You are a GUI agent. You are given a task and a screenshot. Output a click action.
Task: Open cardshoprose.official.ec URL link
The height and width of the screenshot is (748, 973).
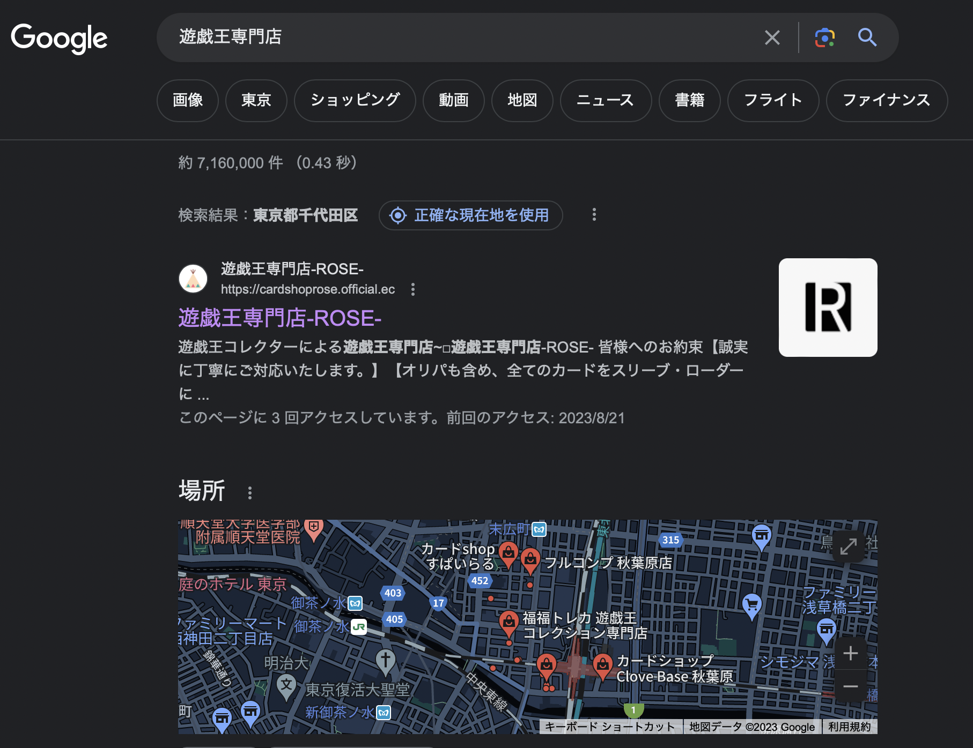pyautogui.click(x=308, y=289)
